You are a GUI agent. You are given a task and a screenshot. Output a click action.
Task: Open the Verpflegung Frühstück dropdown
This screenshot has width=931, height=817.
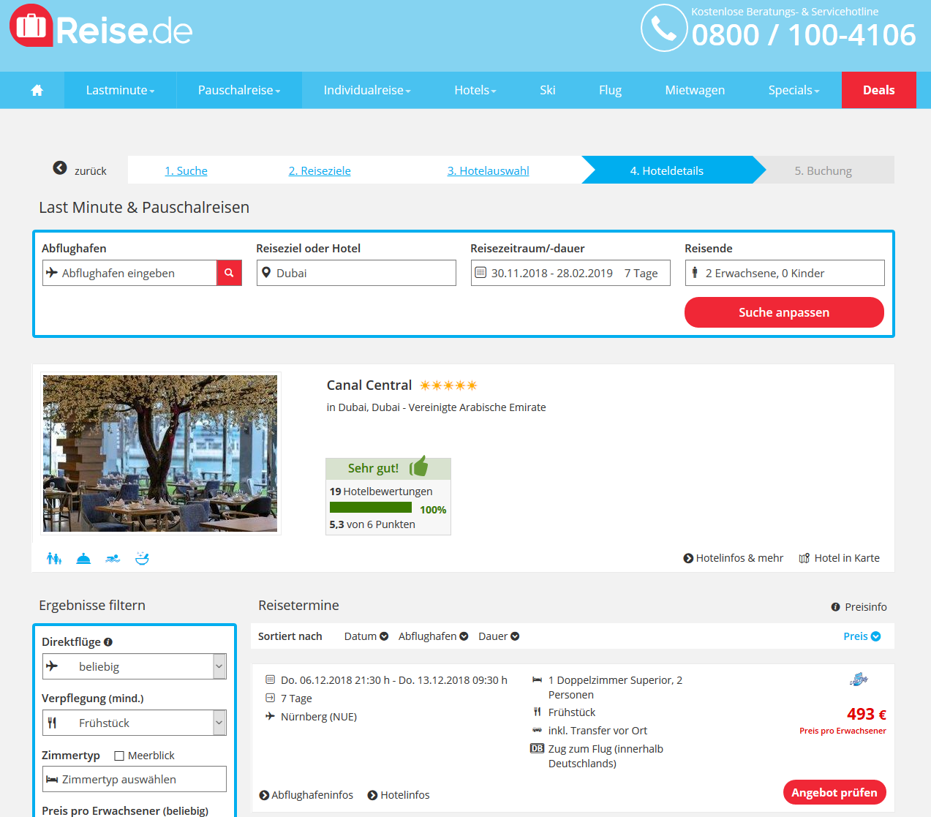coord(135,723)
